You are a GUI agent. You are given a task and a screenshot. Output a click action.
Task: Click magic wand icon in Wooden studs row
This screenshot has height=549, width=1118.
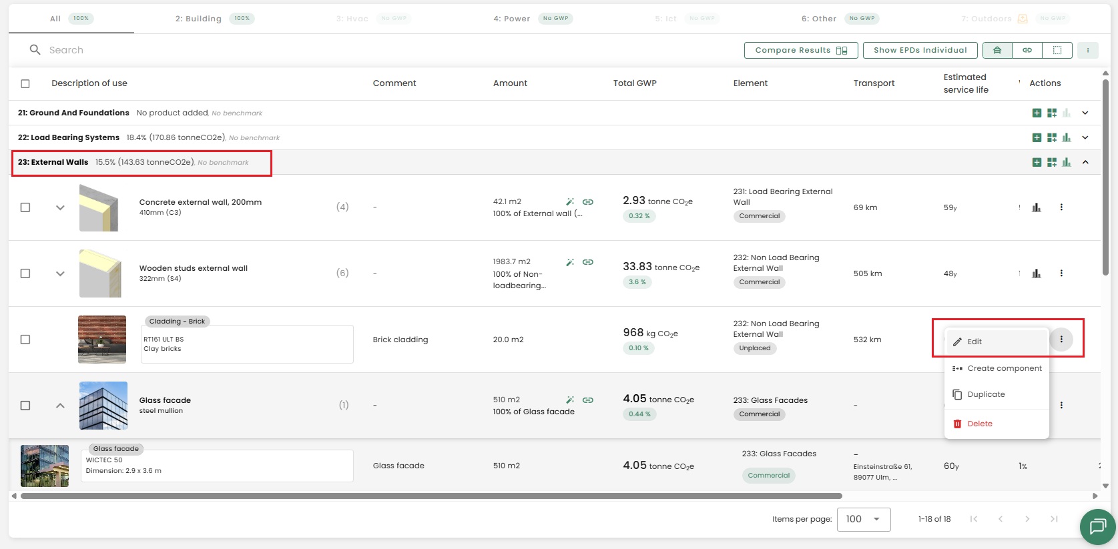(x=570, y=262)
